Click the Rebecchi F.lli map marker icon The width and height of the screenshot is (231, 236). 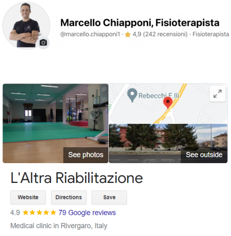coord(132,96)
